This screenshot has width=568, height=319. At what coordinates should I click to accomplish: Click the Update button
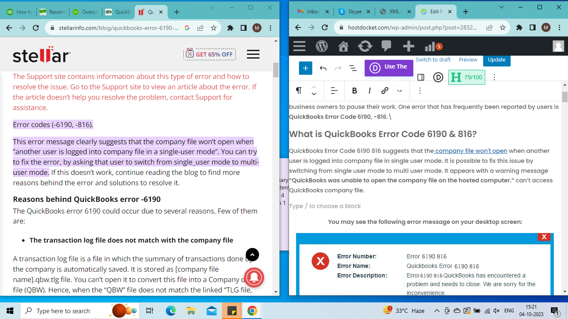[x=496, y=60]
